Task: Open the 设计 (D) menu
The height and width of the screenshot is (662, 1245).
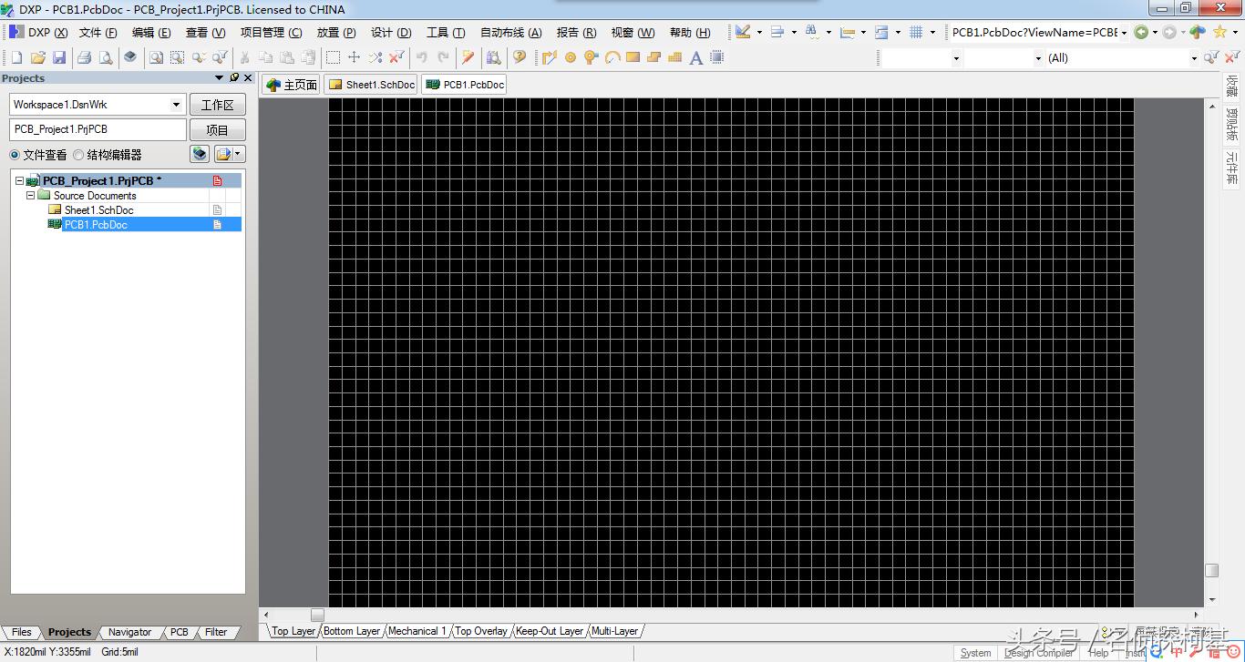Action: tap(391, 33)
